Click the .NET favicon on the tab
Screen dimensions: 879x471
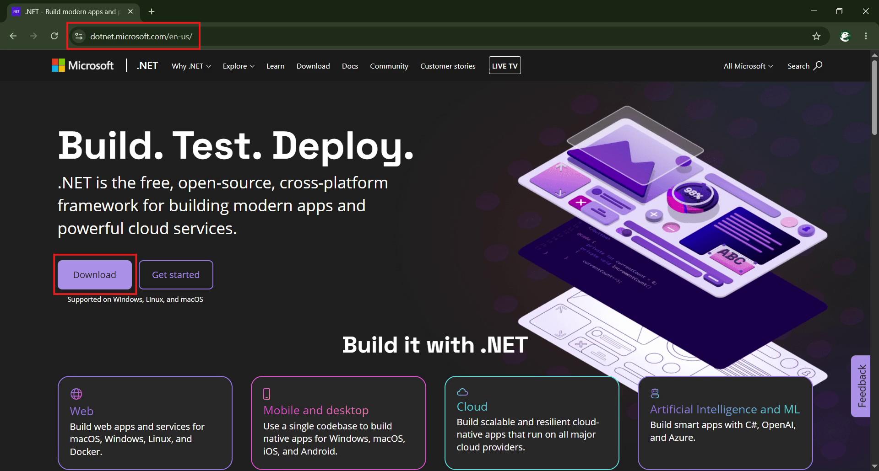click(16, 11)
